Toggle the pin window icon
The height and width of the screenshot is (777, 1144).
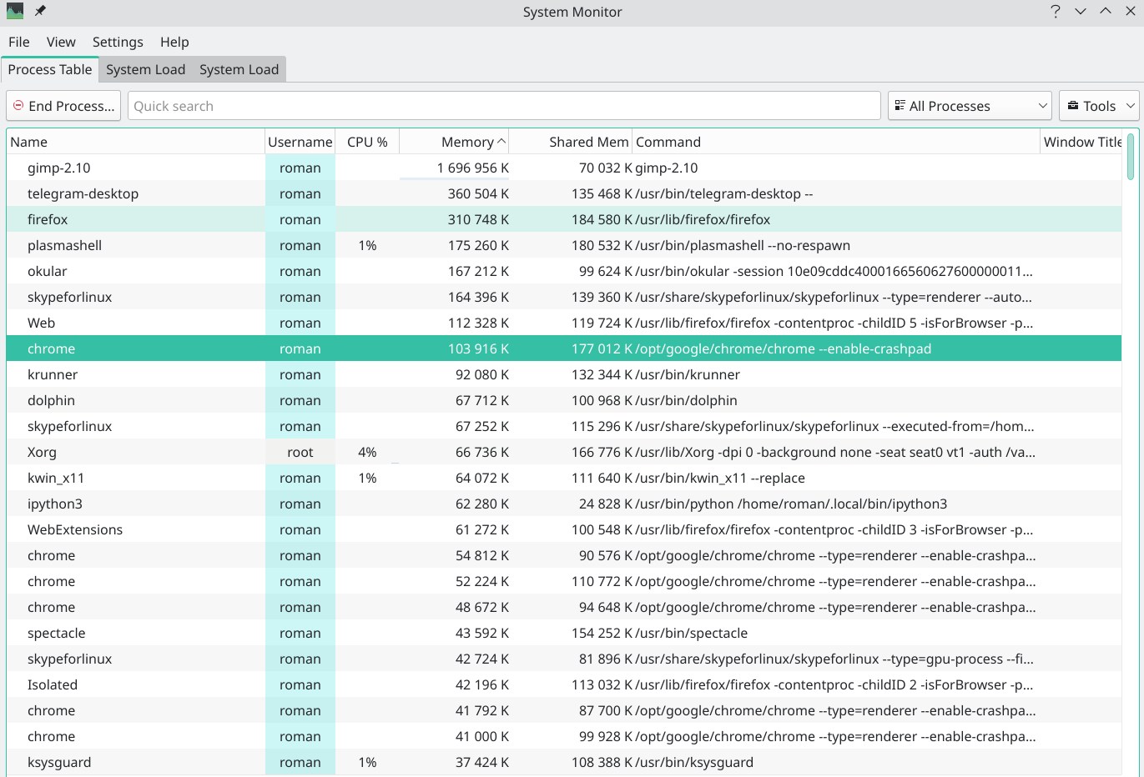tap(40, 12)
